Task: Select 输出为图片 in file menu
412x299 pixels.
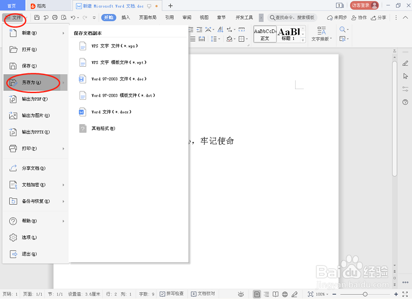Action: click(36, 115)
